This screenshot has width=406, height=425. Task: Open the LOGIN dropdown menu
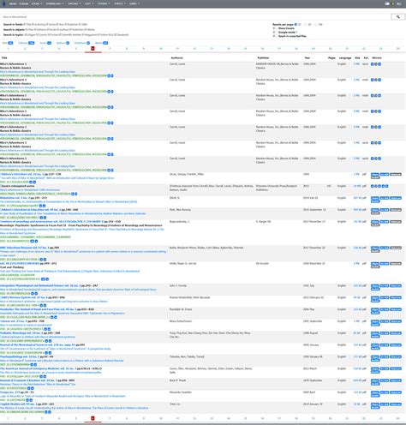36,3
